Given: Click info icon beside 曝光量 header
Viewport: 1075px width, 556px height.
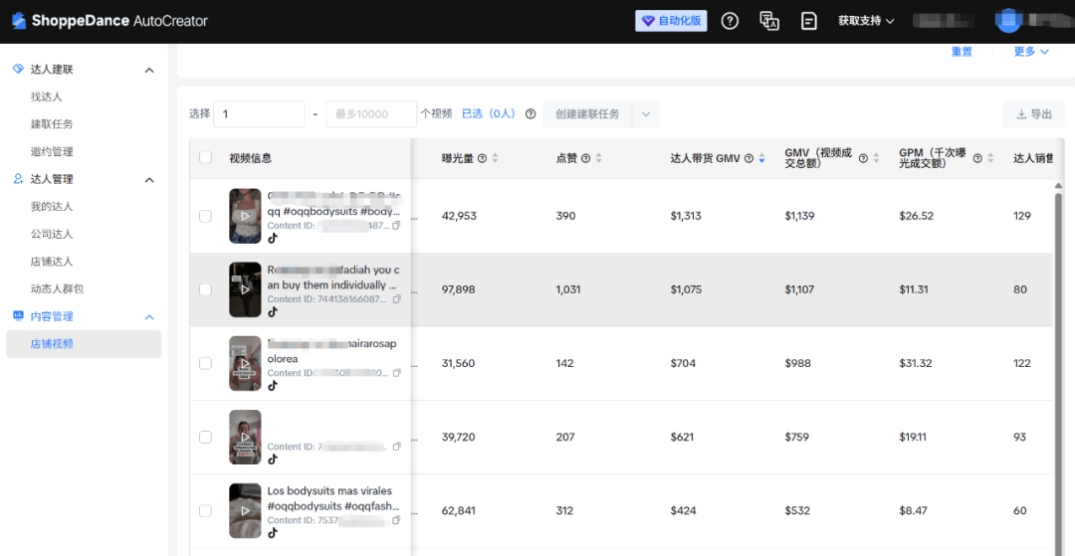Looking at the screenshot, I should [x=482, y=158].
